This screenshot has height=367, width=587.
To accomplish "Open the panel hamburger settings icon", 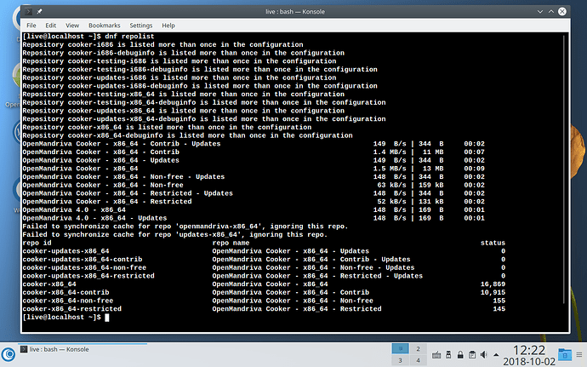I will [579, 354].
